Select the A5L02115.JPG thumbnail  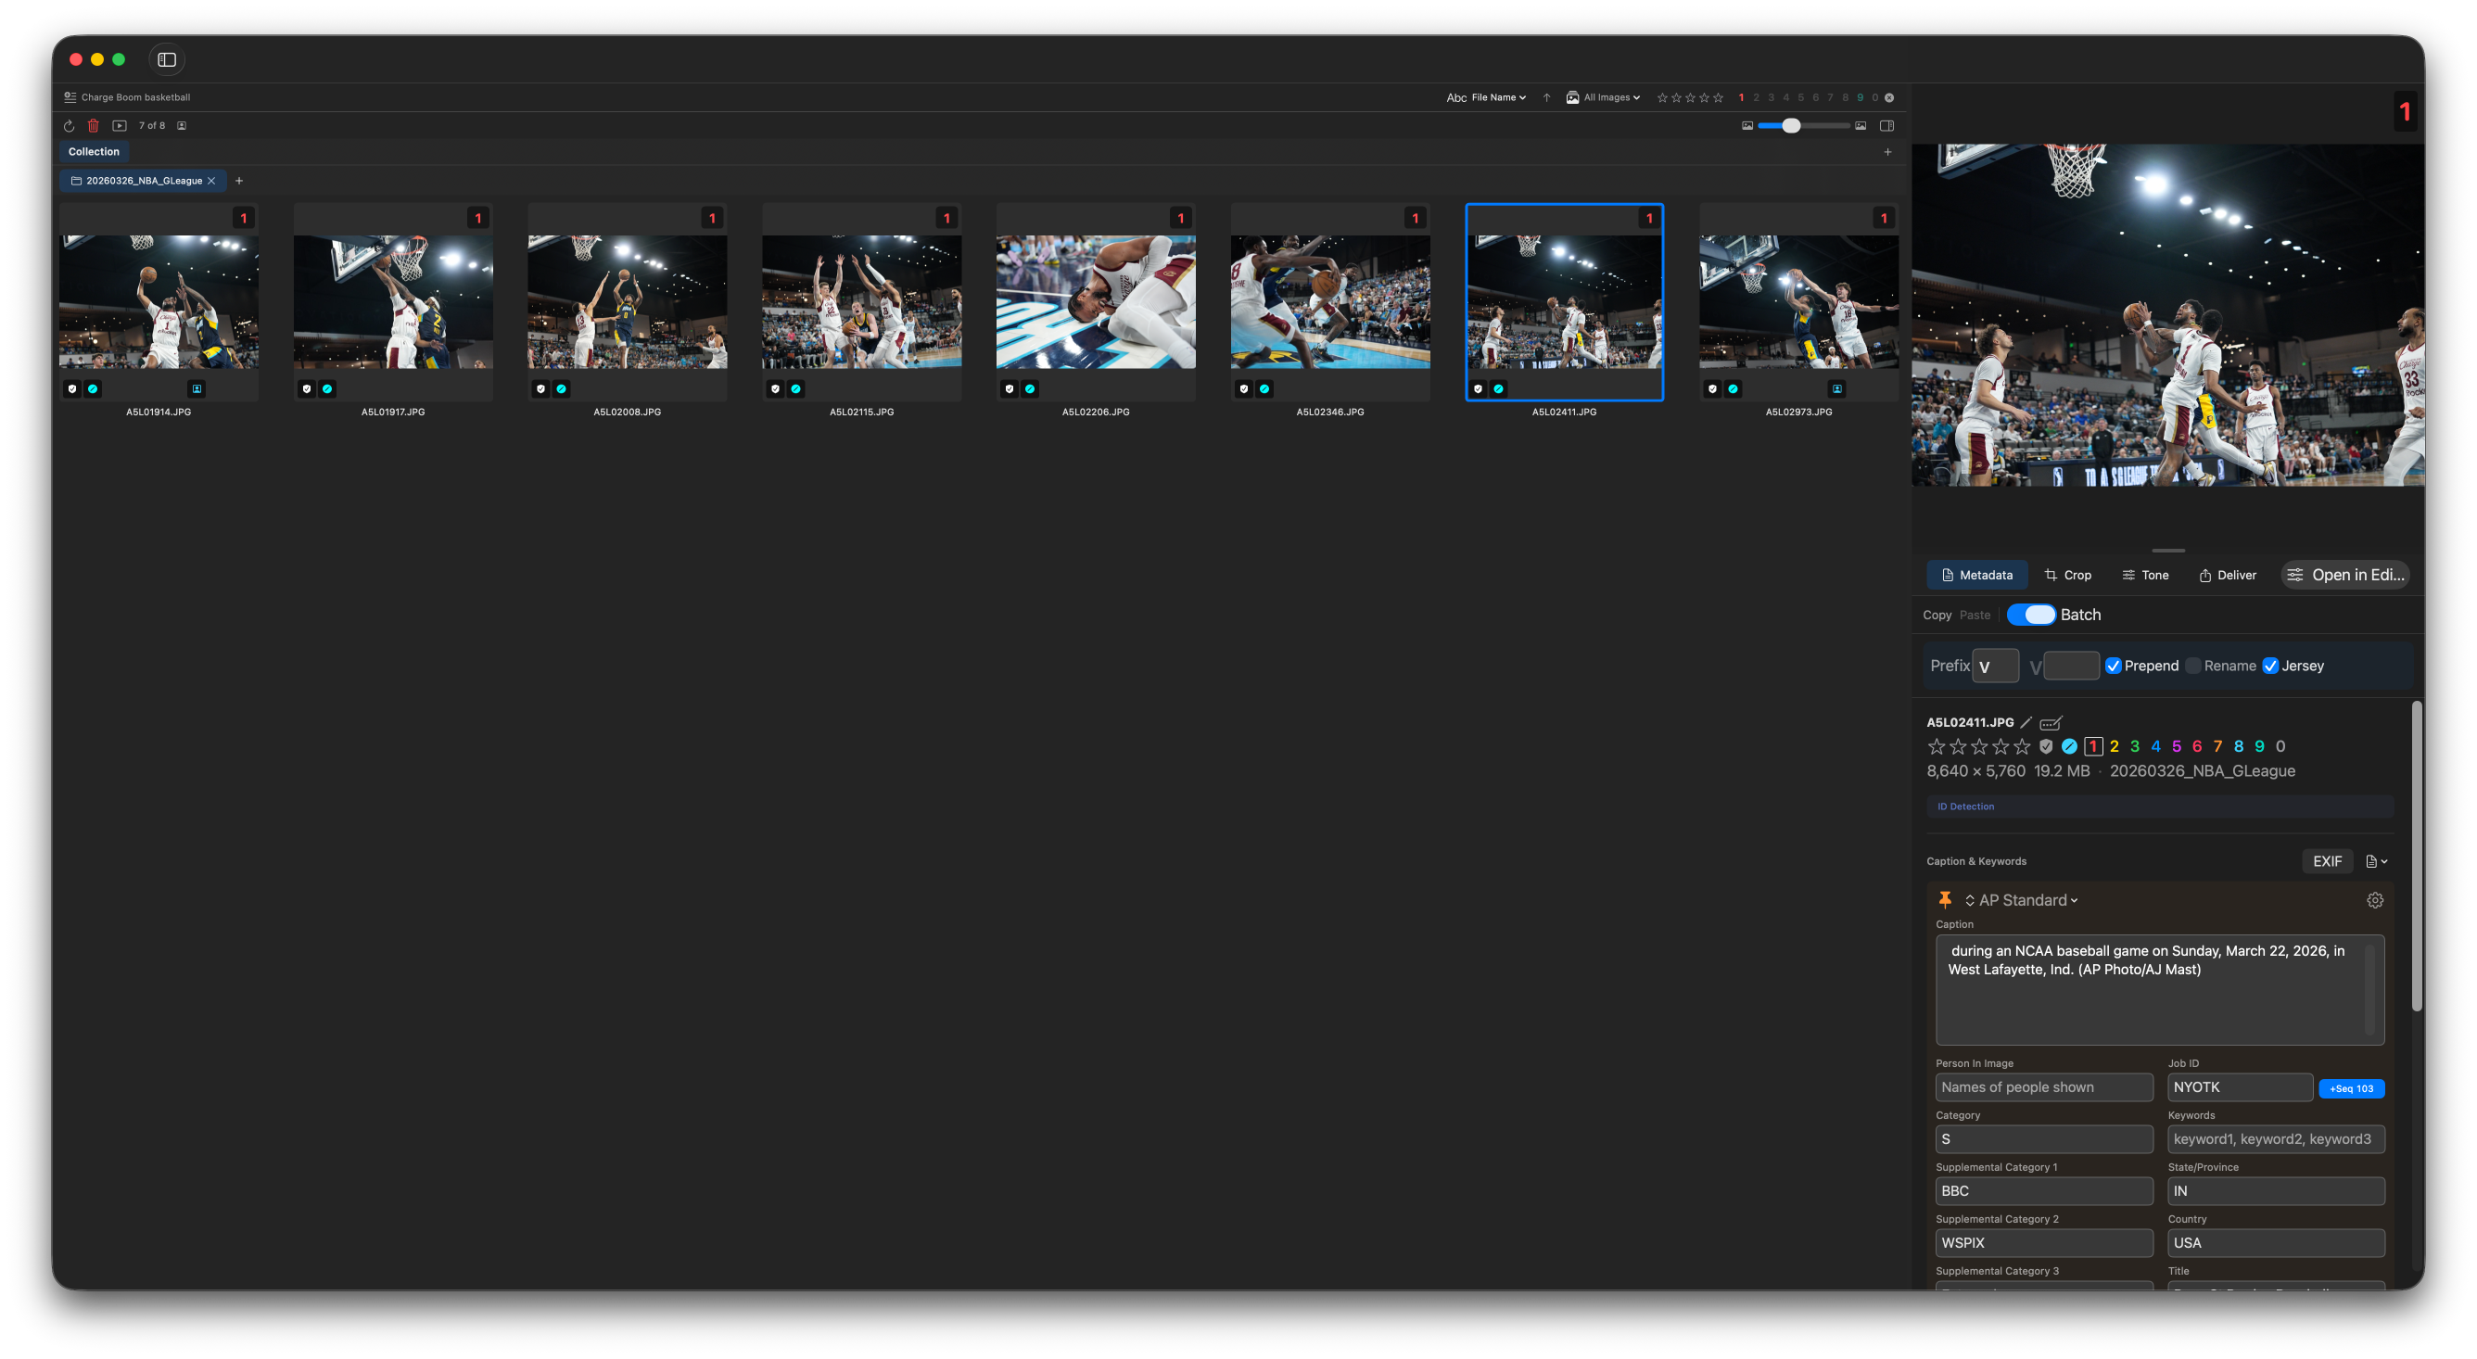tap(861, 302)
